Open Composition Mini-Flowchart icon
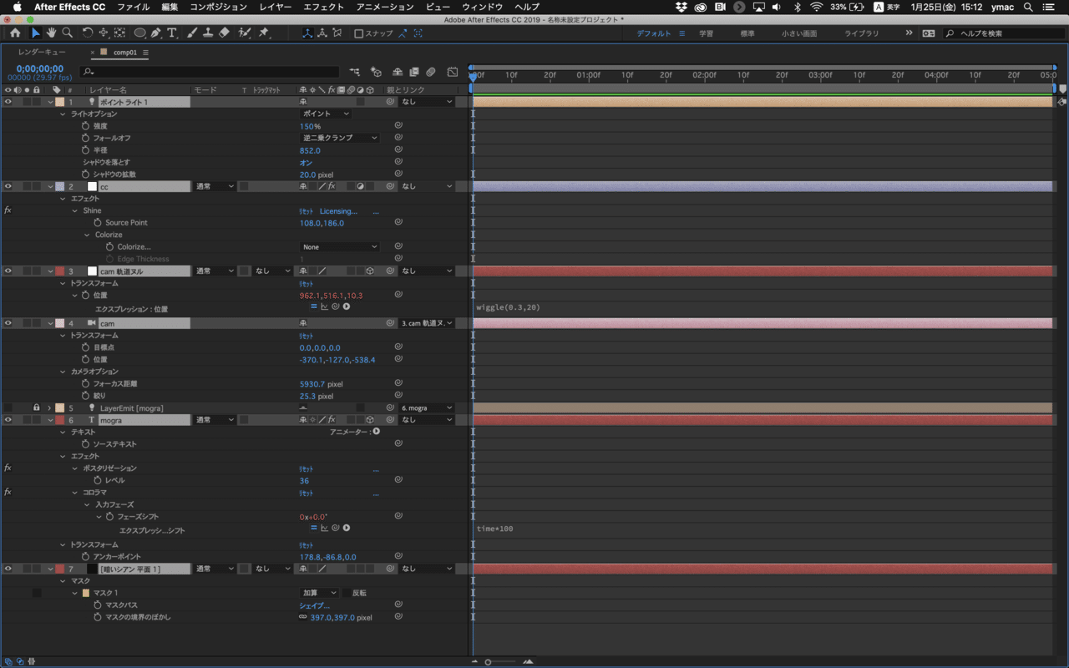This screenshot has width=1069, height=668. 357,72
